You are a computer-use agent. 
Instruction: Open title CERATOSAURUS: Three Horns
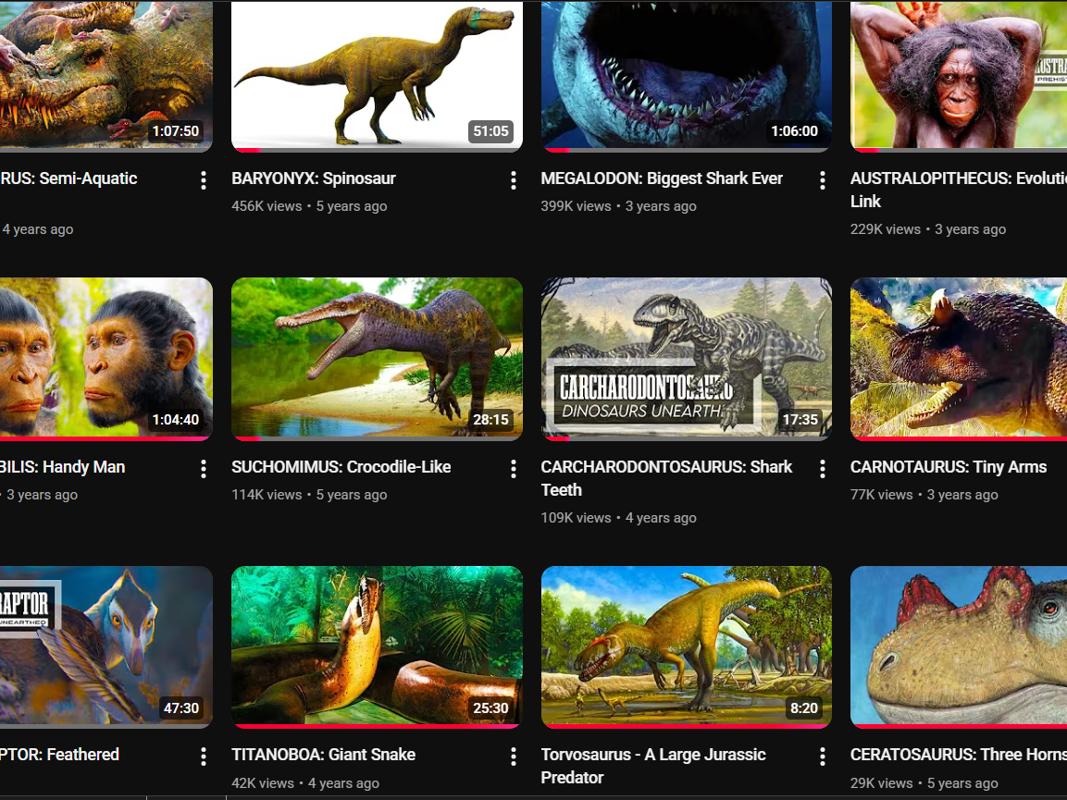point(959,755)
